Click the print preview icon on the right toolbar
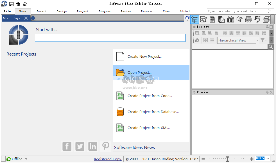The height and width of the screenshot is (163, 276). coord(249,19)
